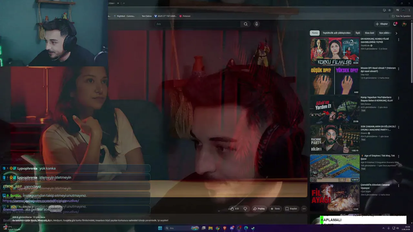Open OBS Studio from the taskbar

click(x=239, y=228)
